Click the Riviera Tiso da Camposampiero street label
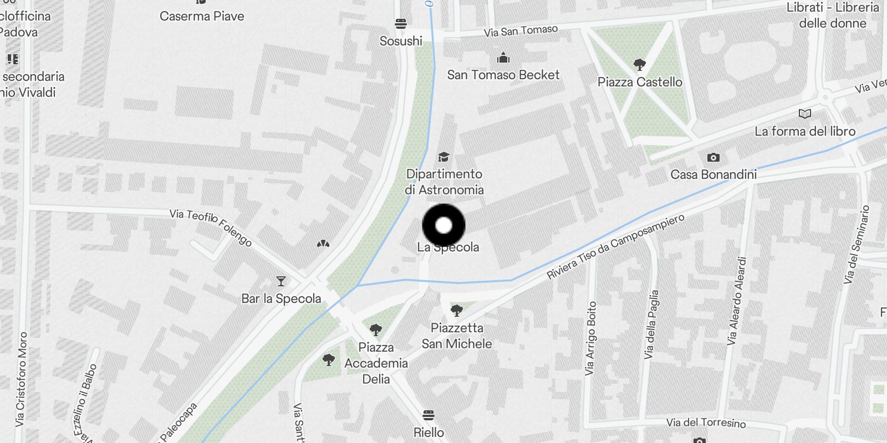This screenshot has height=443, width=887. (615, 246)
